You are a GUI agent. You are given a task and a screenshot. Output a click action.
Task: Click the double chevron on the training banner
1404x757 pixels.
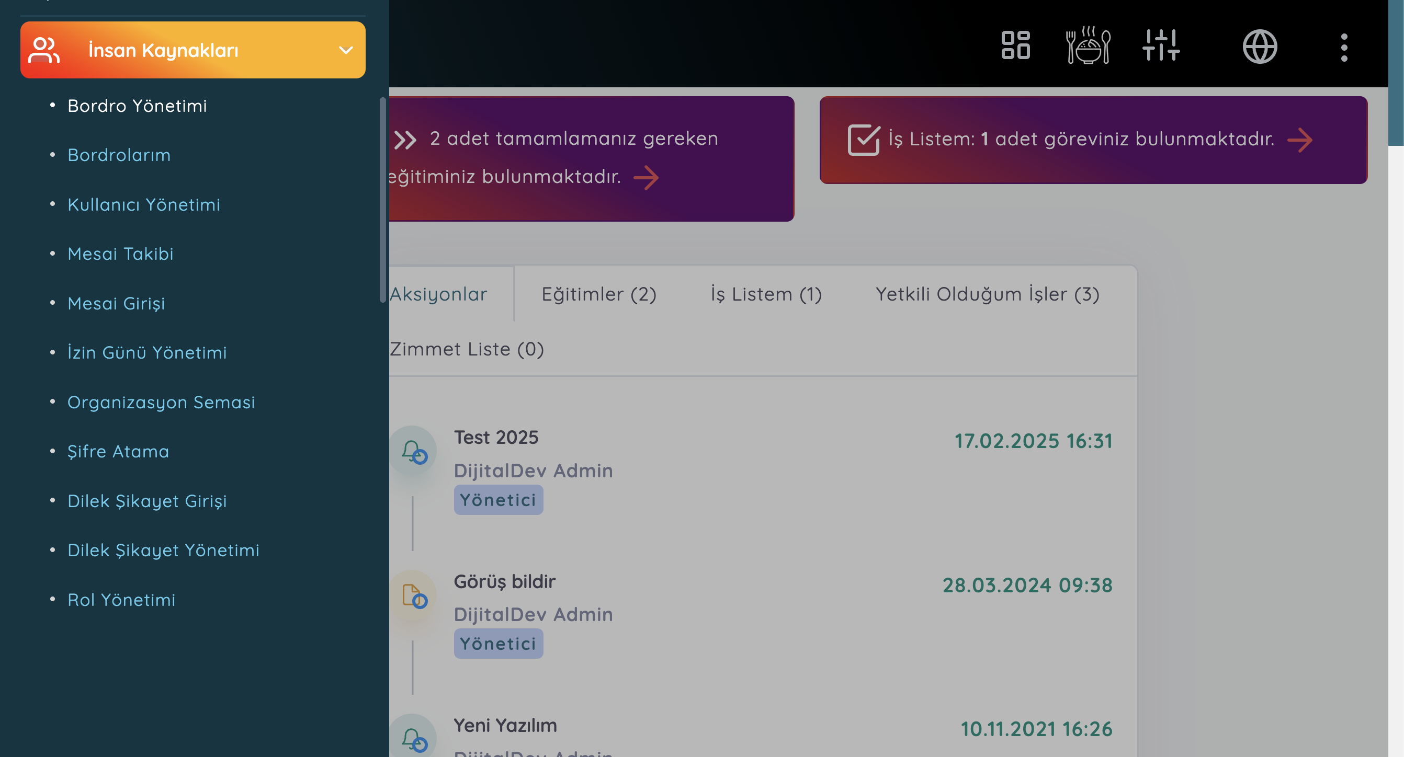(x=405, y=140)
